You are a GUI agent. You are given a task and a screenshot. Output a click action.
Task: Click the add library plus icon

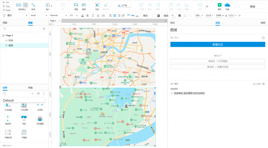click(32, 94)
